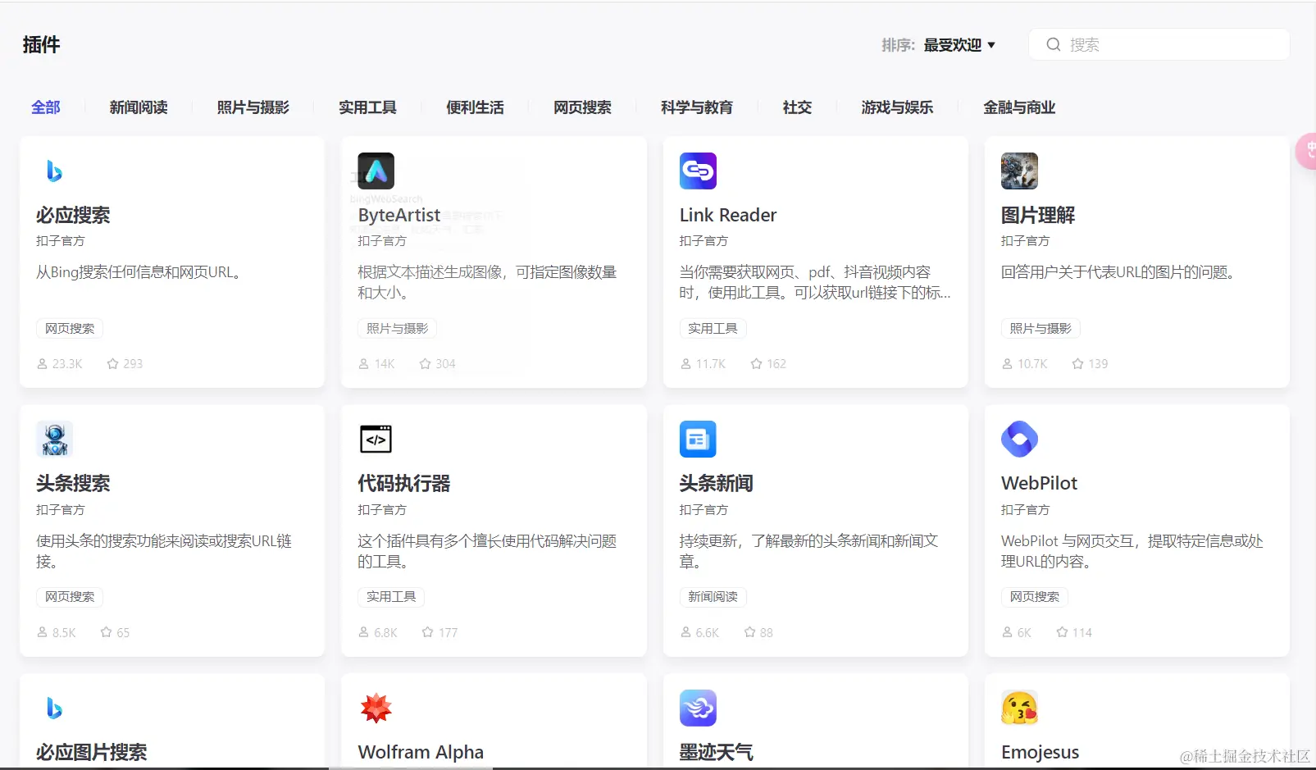The width and height of the screenshot is (1316, 770).
Task: Open the 必应图片搜索 plugin title
Action: 92,752
